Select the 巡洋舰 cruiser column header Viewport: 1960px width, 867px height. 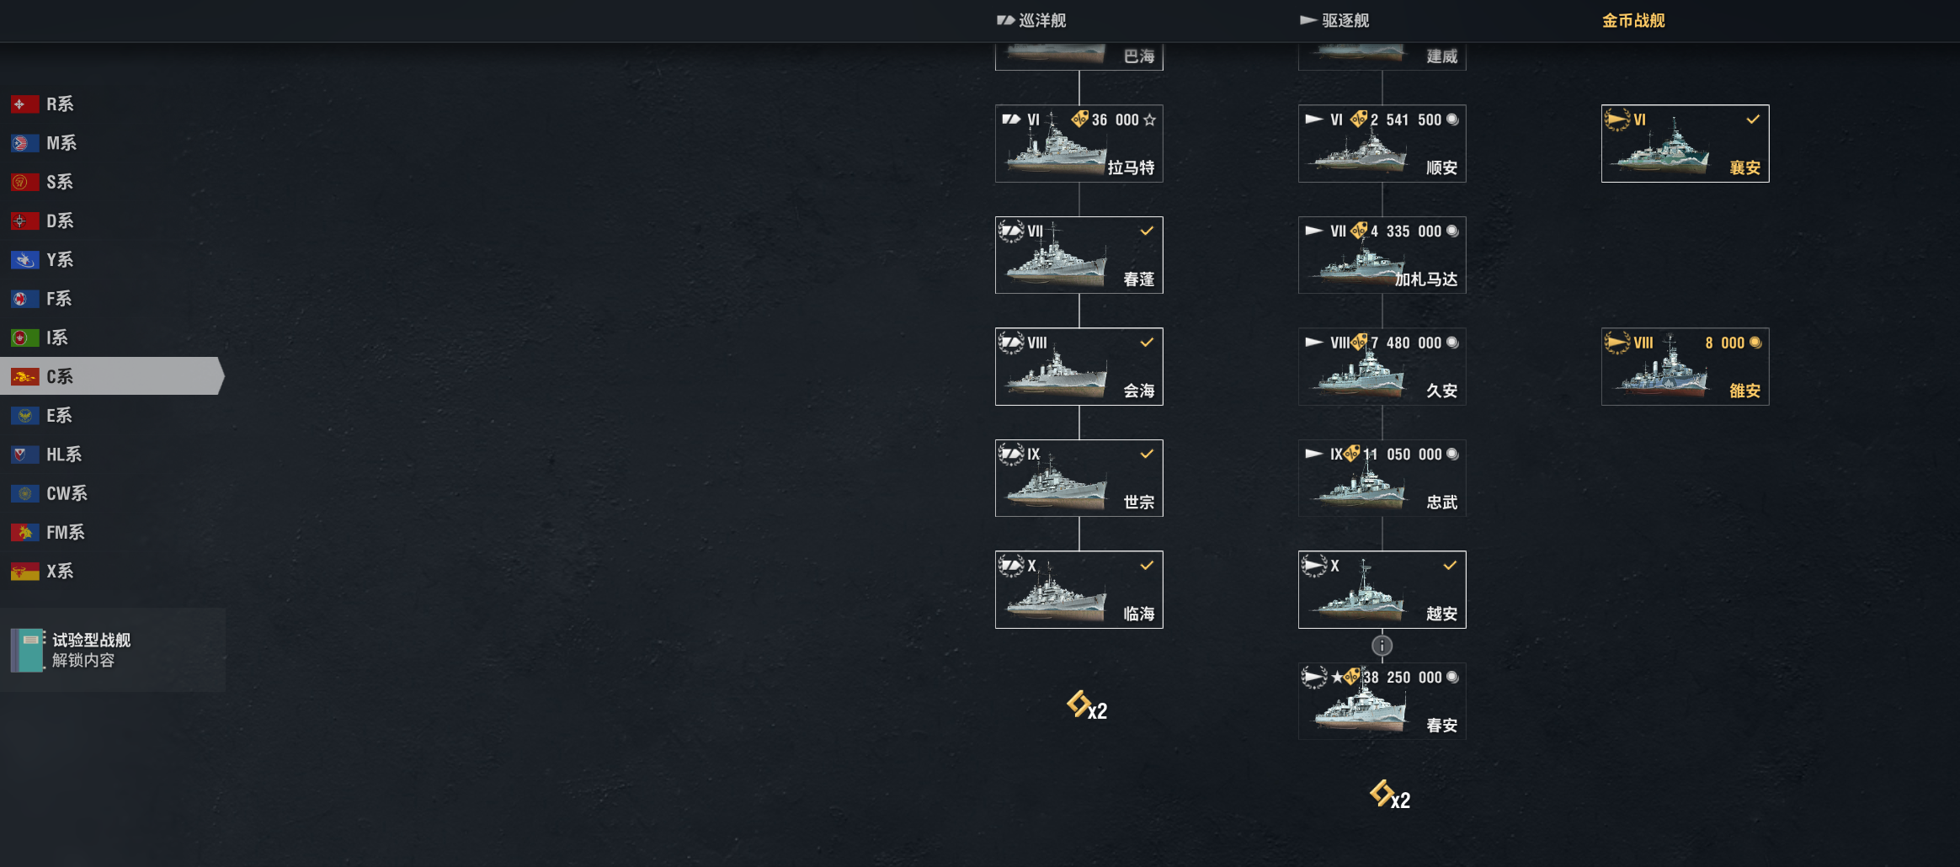pos(1031,20)
